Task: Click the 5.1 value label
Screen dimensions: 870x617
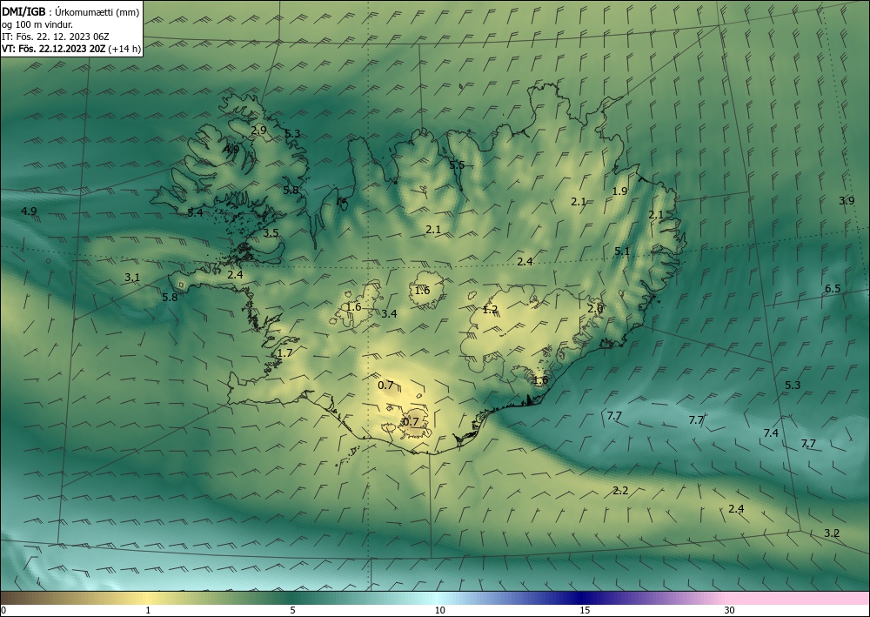Action: point(622,251)
